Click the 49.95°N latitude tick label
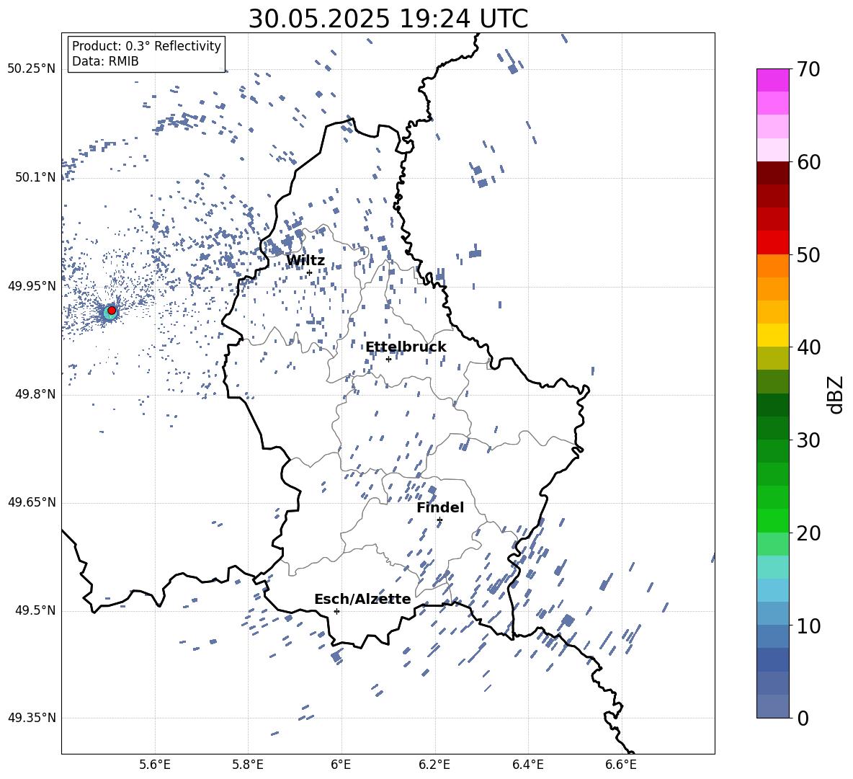 click(x=32, y=285)
